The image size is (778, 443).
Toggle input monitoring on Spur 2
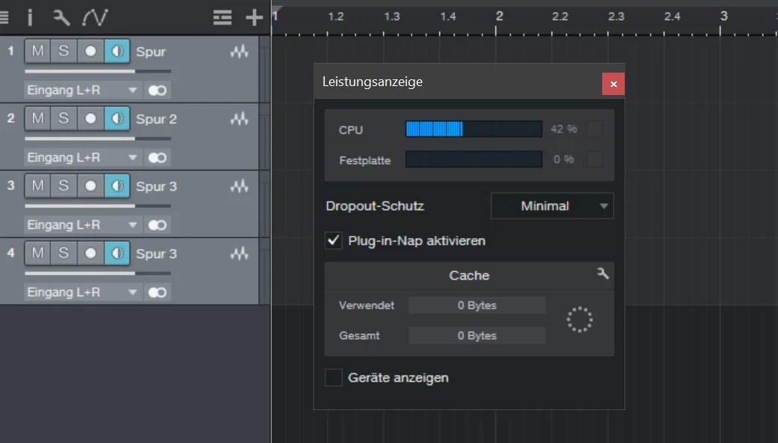click(x=117, y=118)
